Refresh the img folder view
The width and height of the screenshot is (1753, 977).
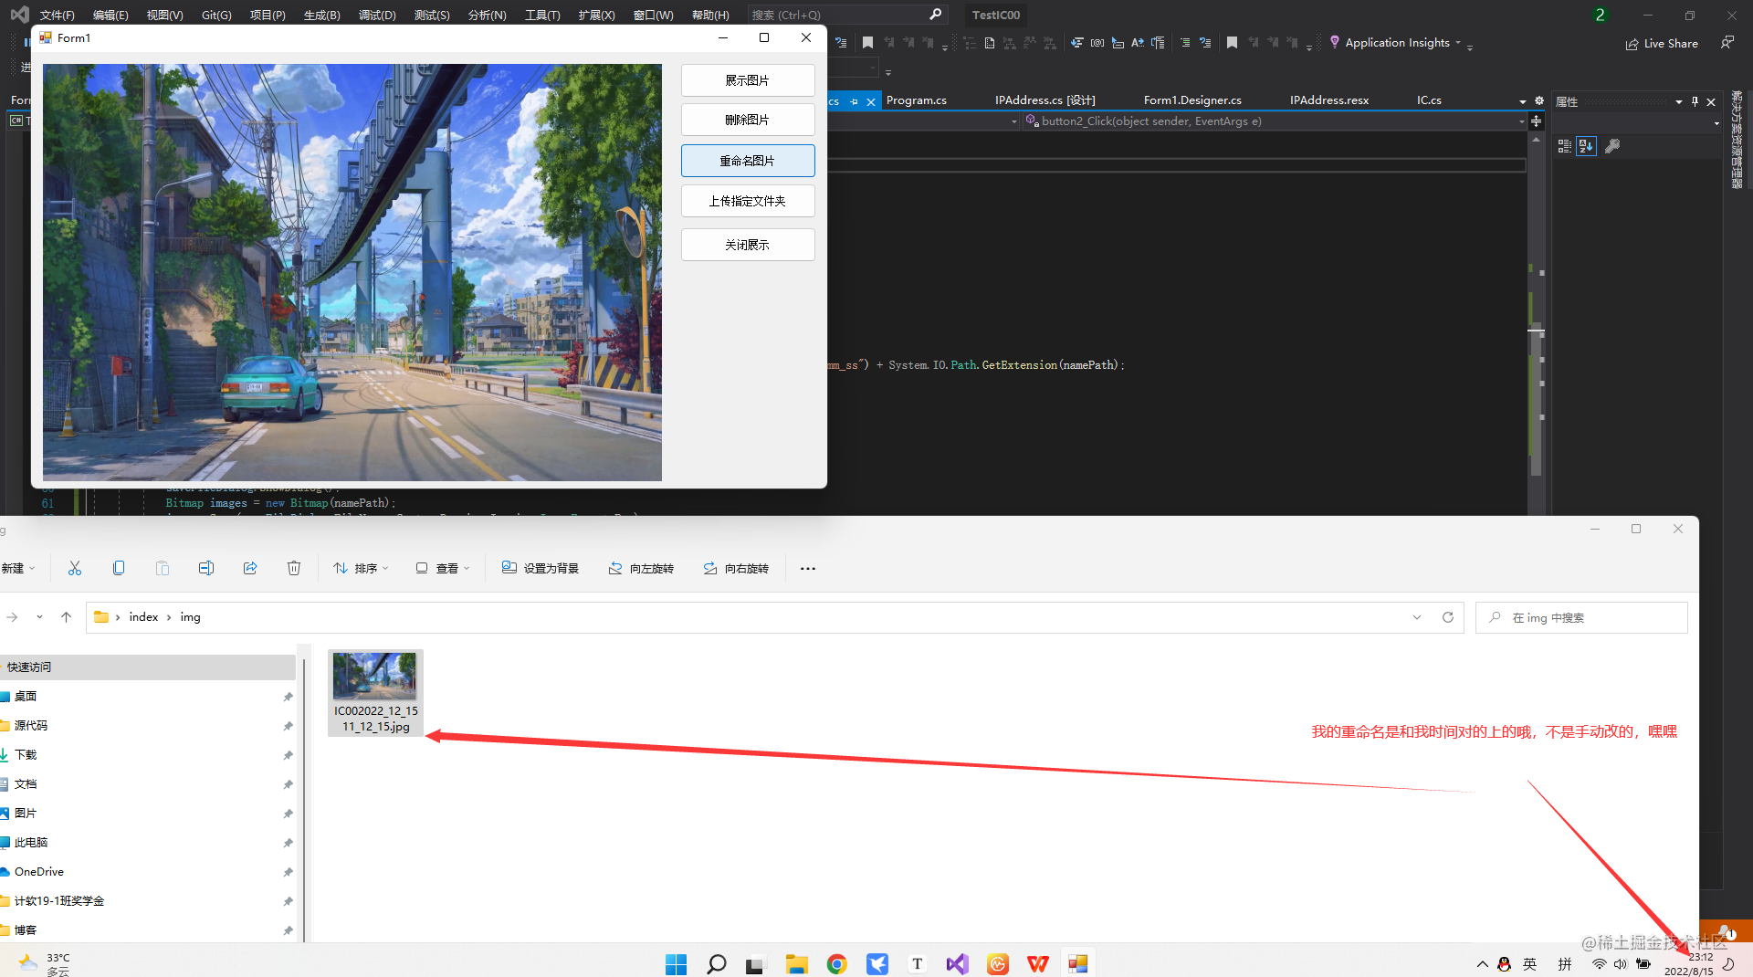tap(1448, 617)
